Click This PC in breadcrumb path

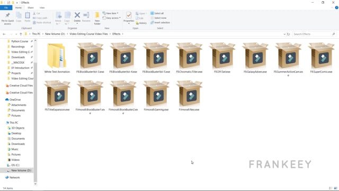point(36,34)
